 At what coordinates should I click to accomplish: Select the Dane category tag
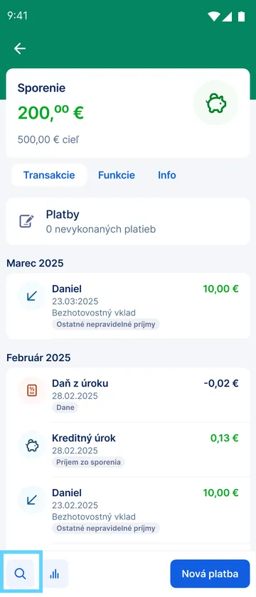65,407
